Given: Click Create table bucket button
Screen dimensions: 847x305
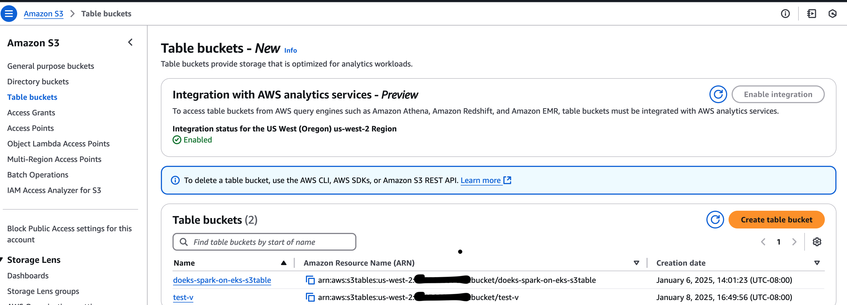Looking at the screenshot, I should pyautogui.click(x=776, y=220).
